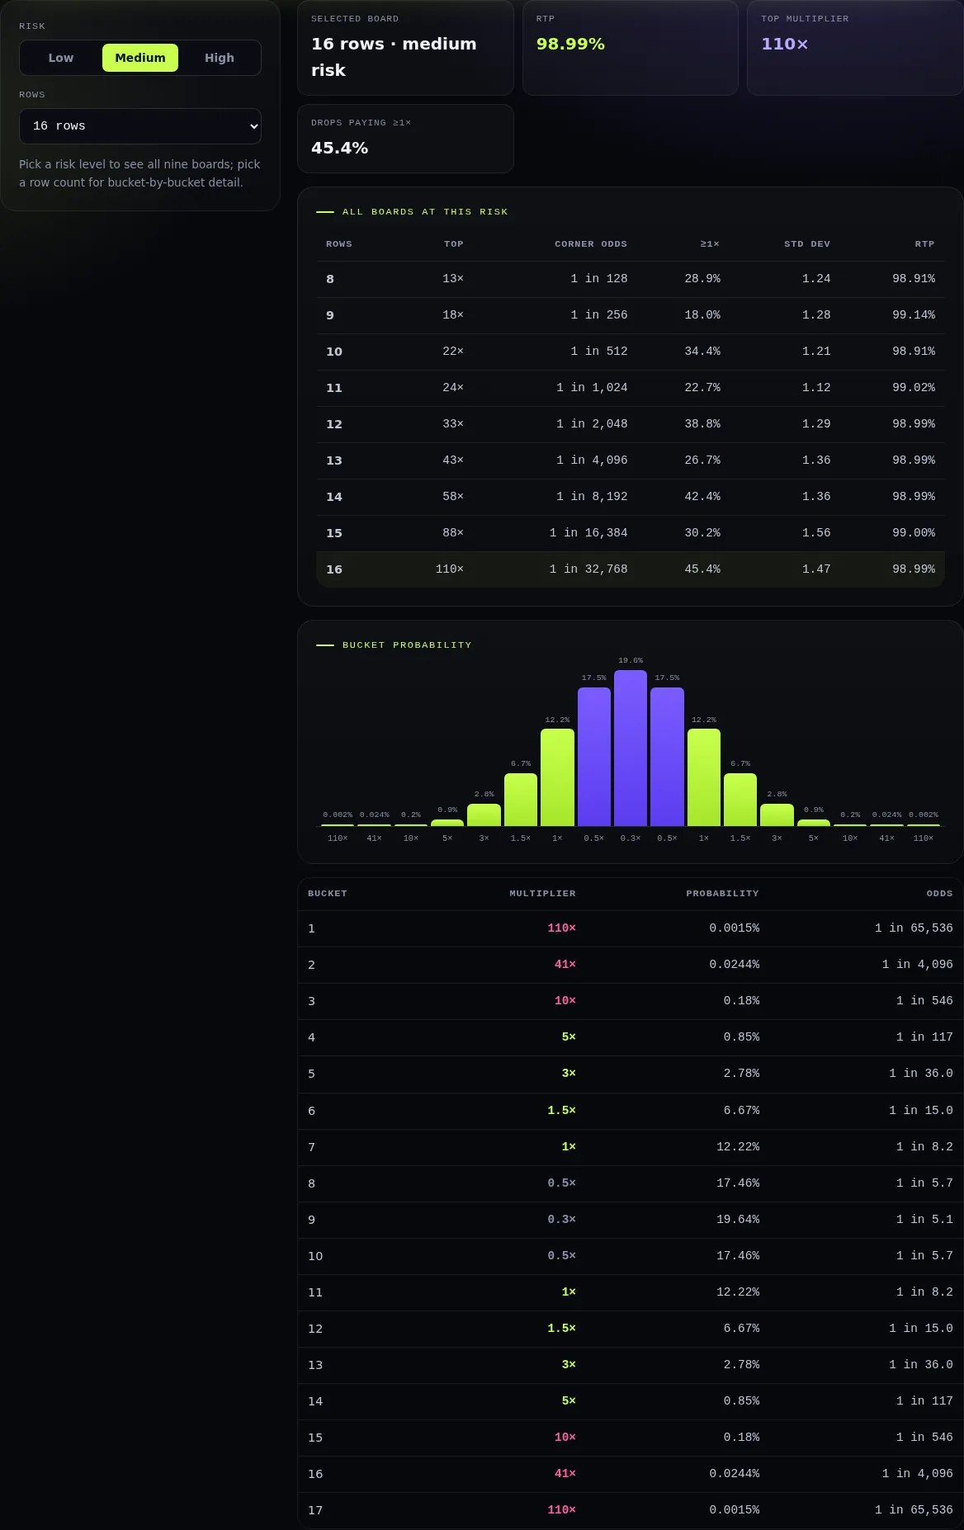
Task: Click the 1.12 std dev value
Action: pyautogui.click(x=816, y=388)
